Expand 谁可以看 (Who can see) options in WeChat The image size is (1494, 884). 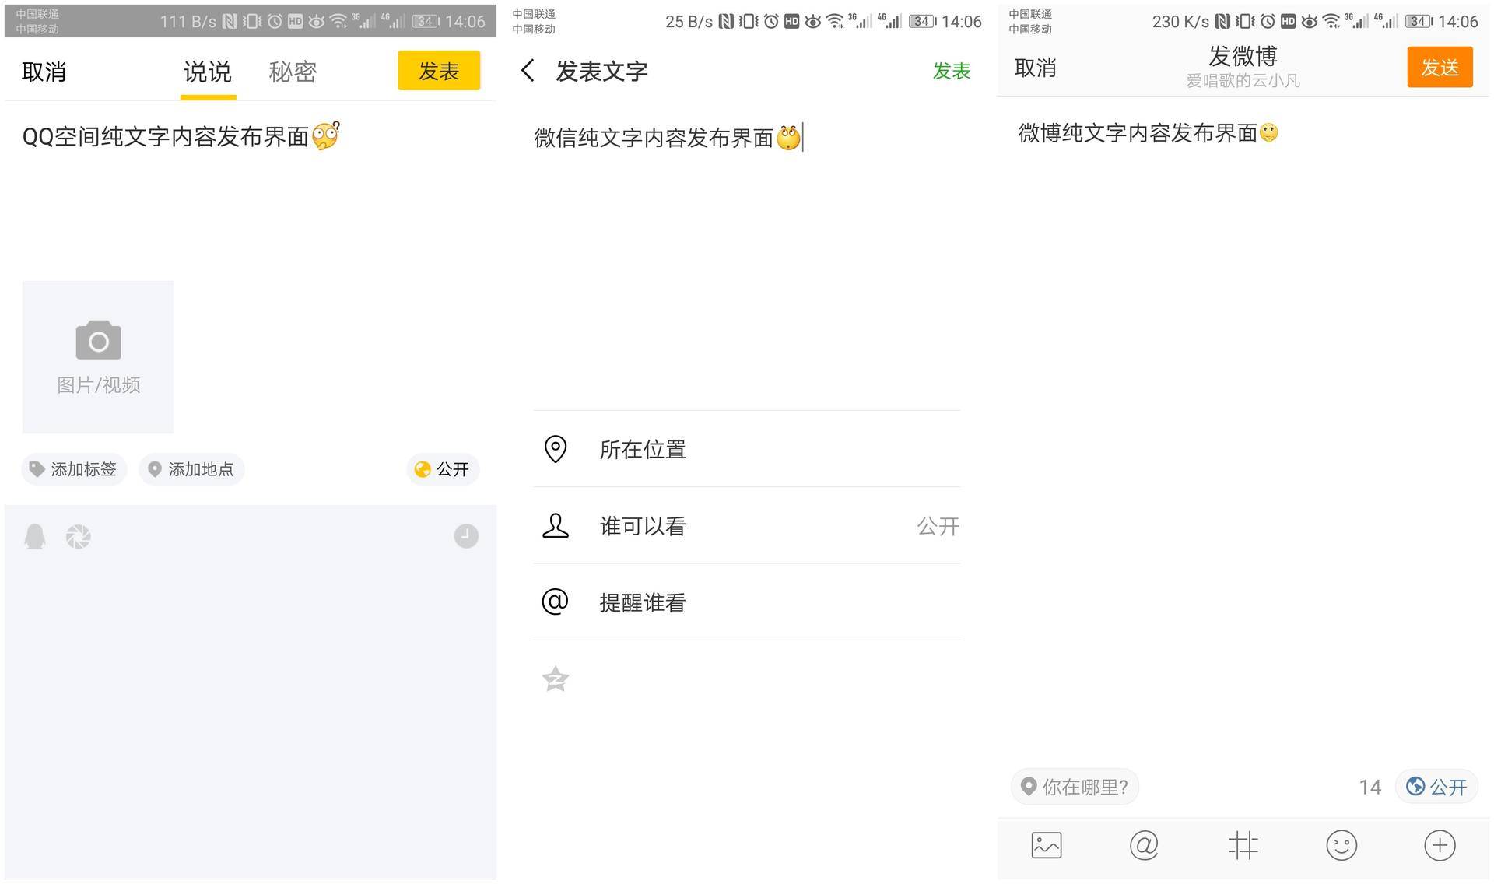click(x=745, y=524)
